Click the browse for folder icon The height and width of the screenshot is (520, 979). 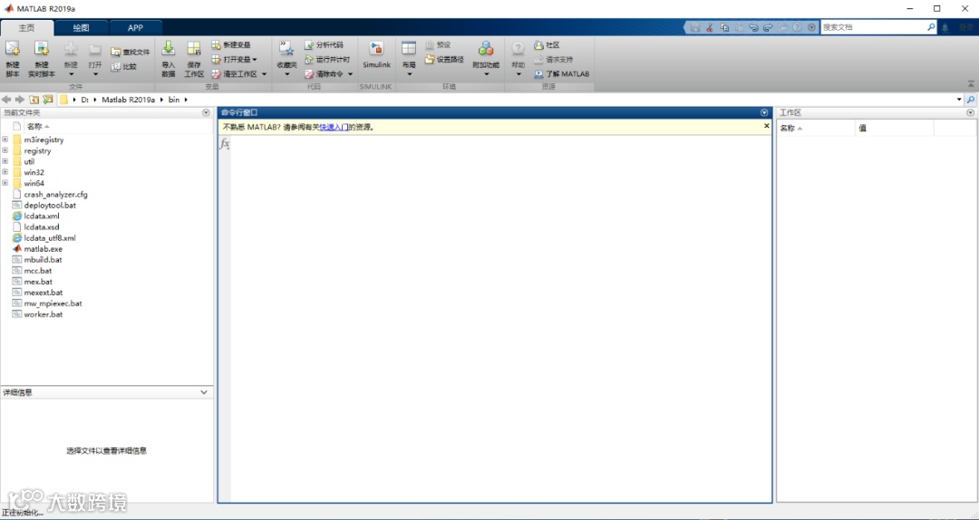[47, 100]
